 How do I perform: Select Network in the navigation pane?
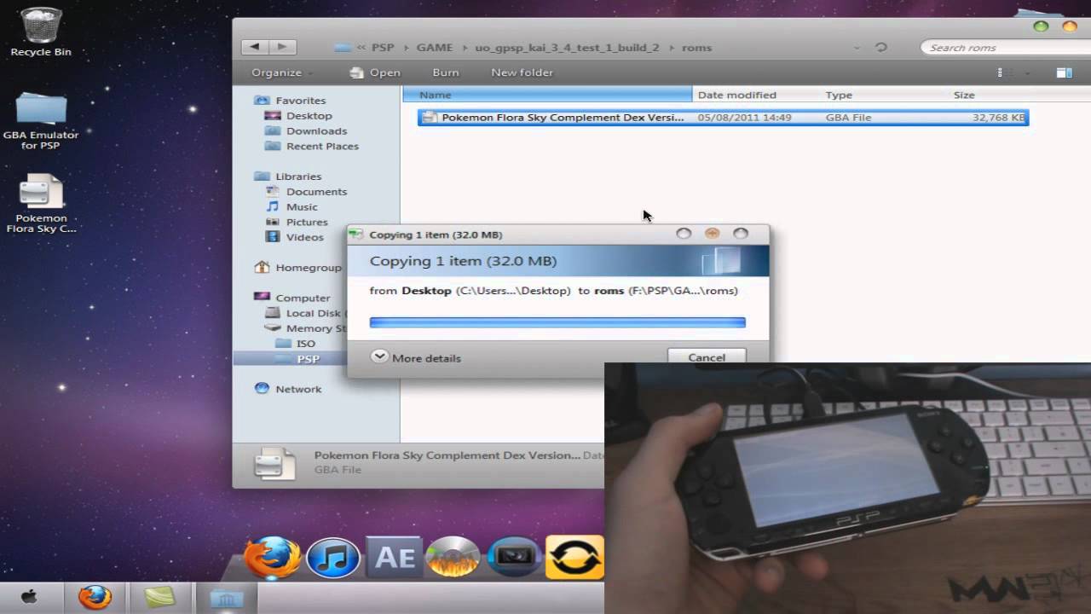click(x=297, y=390)
